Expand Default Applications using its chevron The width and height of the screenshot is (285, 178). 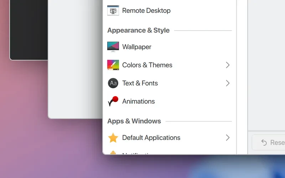(228, 138)
